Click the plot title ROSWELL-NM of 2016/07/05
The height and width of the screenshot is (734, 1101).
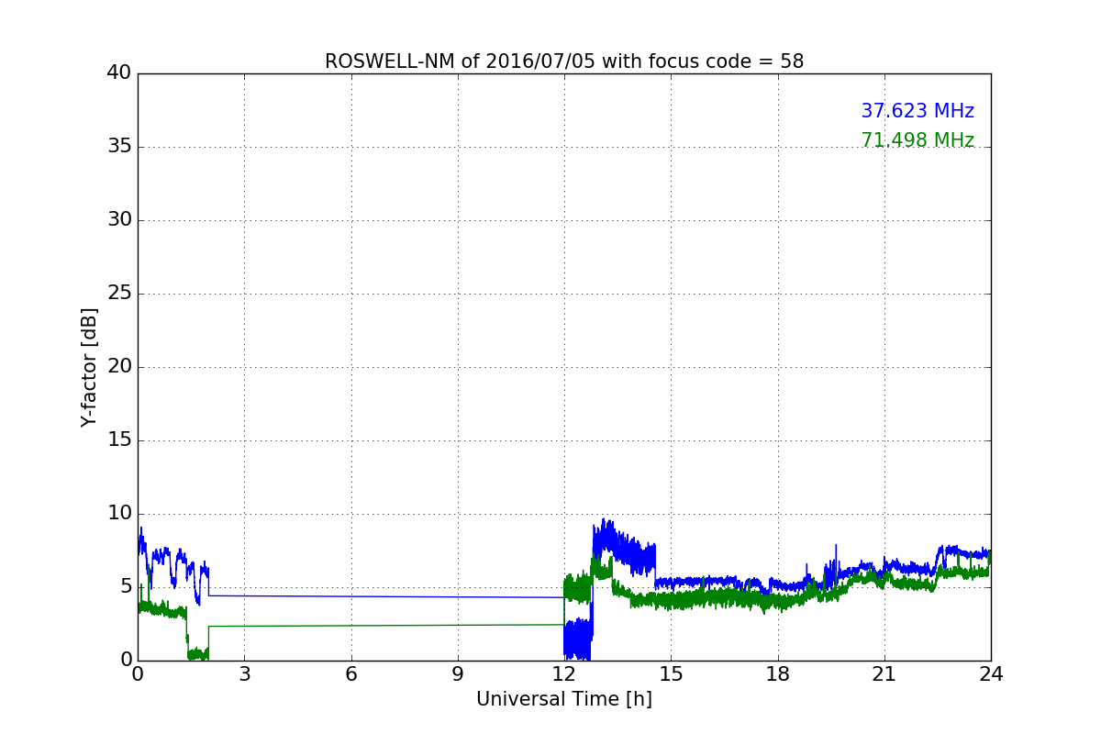[x=564, y=61]
